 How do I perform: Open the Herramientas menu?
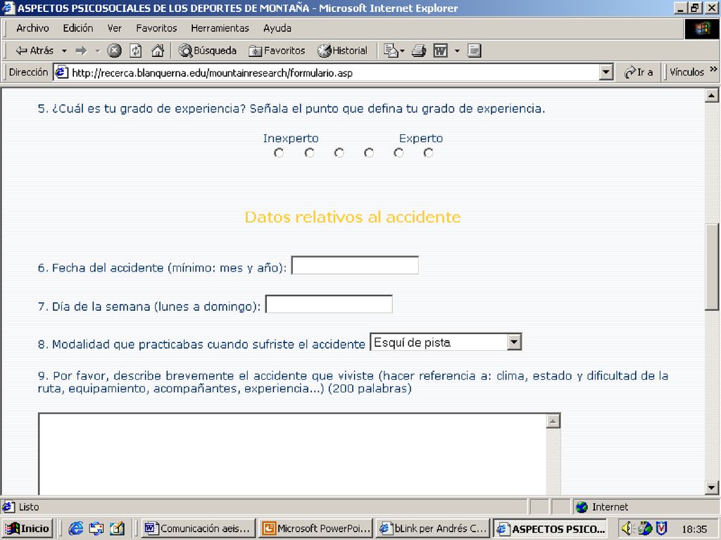(x=220, y=28)
